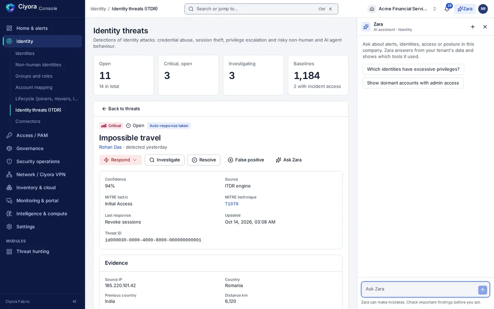494x309 pixels.
Task: Toggle Zara assistant button in top bar
Action: click(x=465, y=9)
